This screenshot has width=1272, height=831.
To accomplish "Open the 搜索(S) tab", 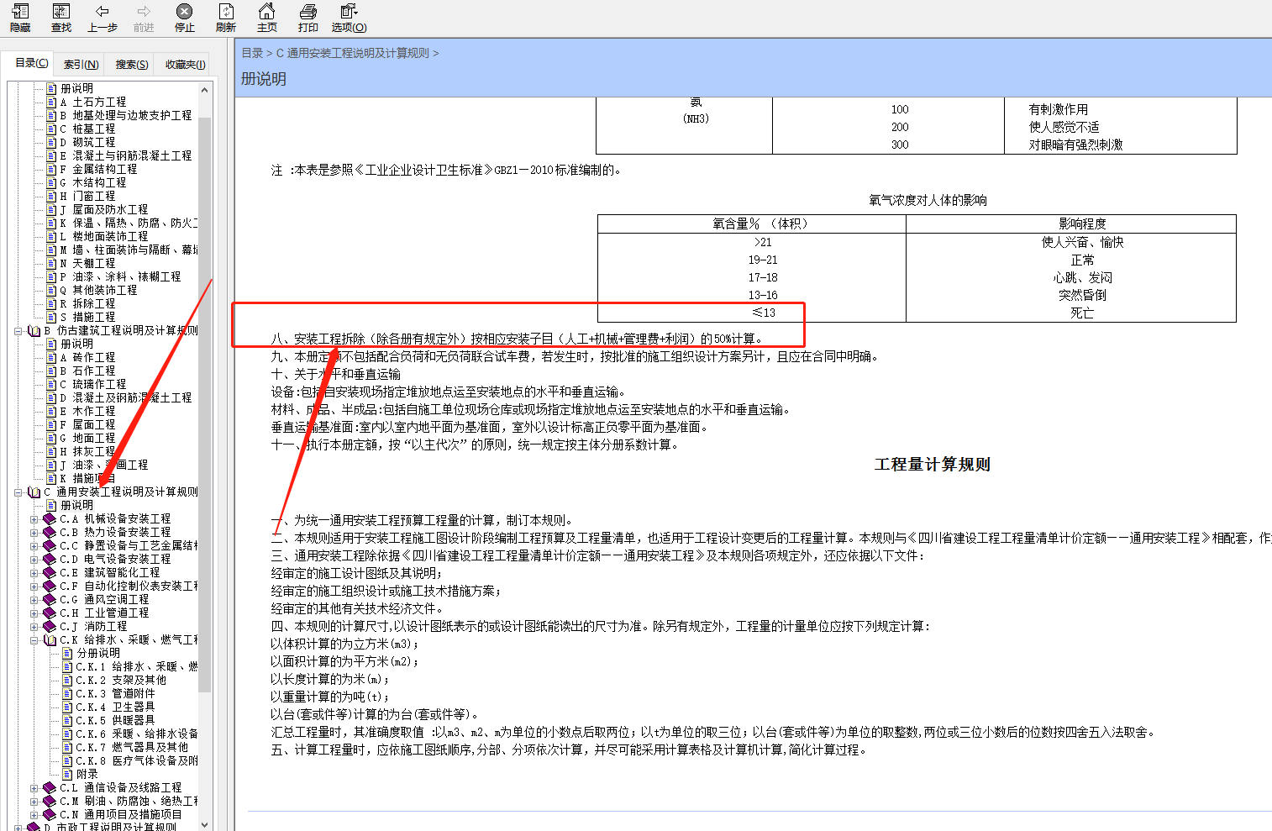I will point(132,64).
